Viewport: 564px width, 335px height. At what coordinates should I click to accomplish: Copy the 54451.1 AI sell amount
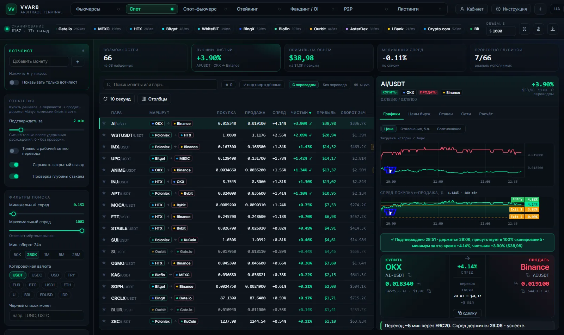coord(523,291)
